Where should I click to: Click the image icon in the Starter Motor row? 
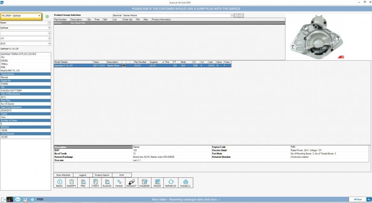pyautogui.click(x=124, y=66)
